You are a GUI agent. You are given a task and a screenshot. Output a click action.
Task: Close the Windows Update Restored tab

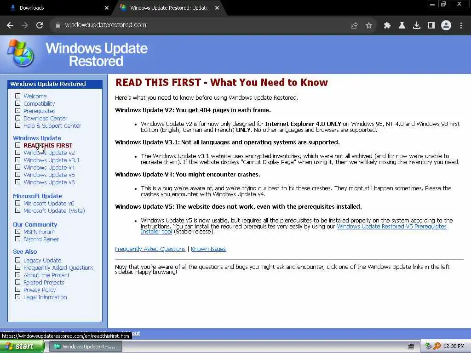point(217,8)
